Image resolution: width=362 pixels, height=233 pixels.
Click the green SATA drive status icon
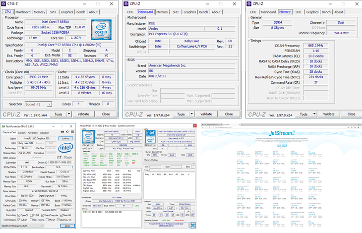(84, 212)
